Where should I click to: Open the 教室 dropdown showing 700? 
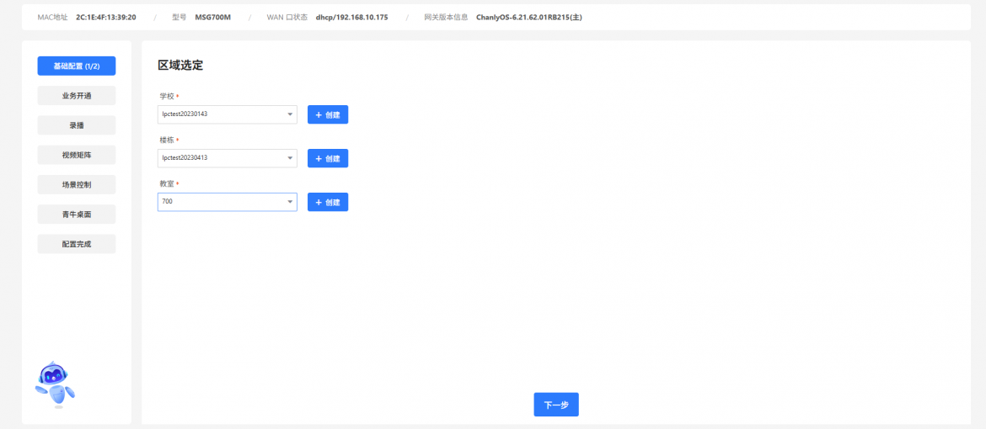227,202
